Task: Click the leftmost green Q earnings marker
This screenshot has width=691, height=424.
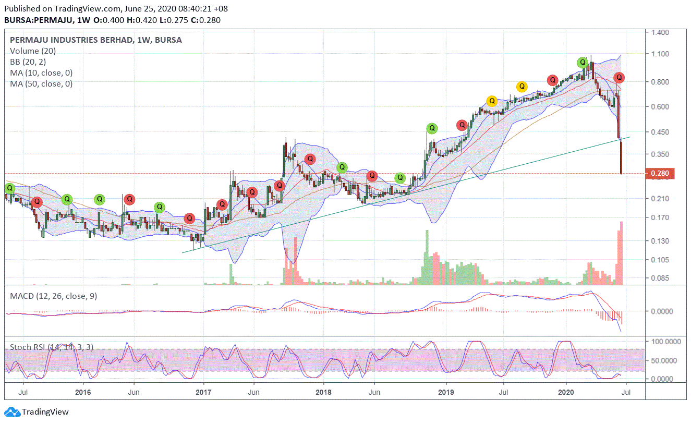Action: [9, 188]
